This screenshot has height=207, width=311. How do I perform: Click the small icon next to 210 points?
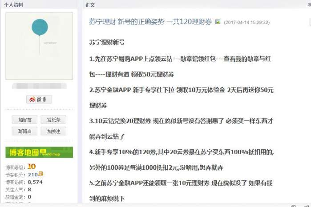pos(40,174)
